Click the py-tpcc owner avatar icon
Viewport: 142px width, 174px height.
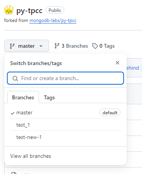pyautogui.click(x=9, y=10)
